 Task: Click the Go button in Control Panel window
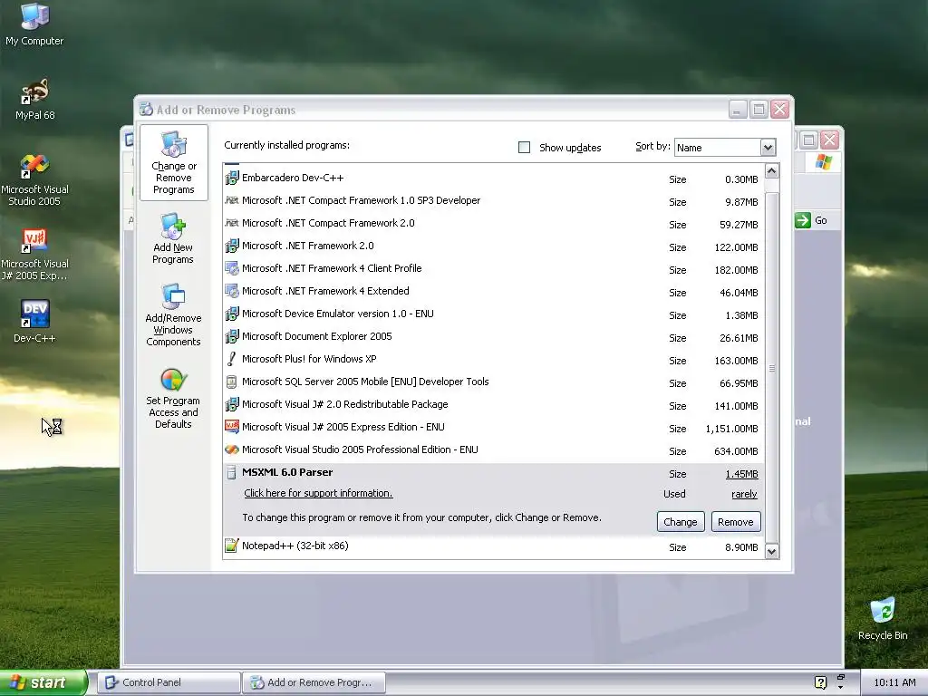[811, 220]
